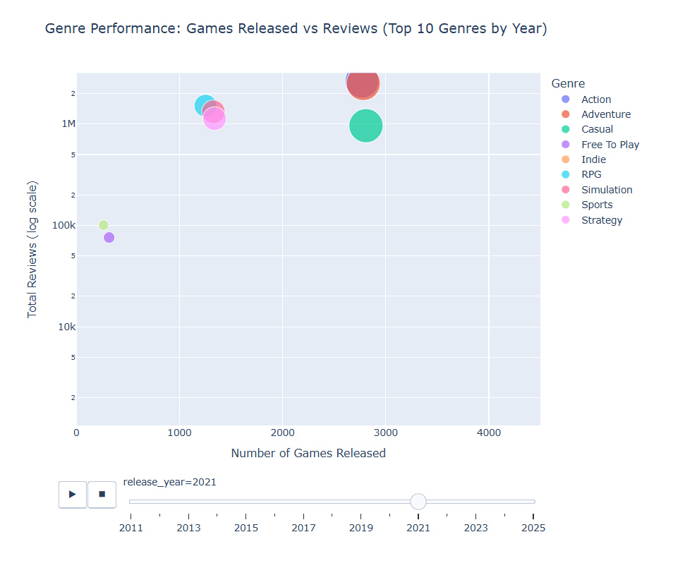The image size is (673, 568).
Task: Select 2019 on the year slider
Action: coord(361,502)
